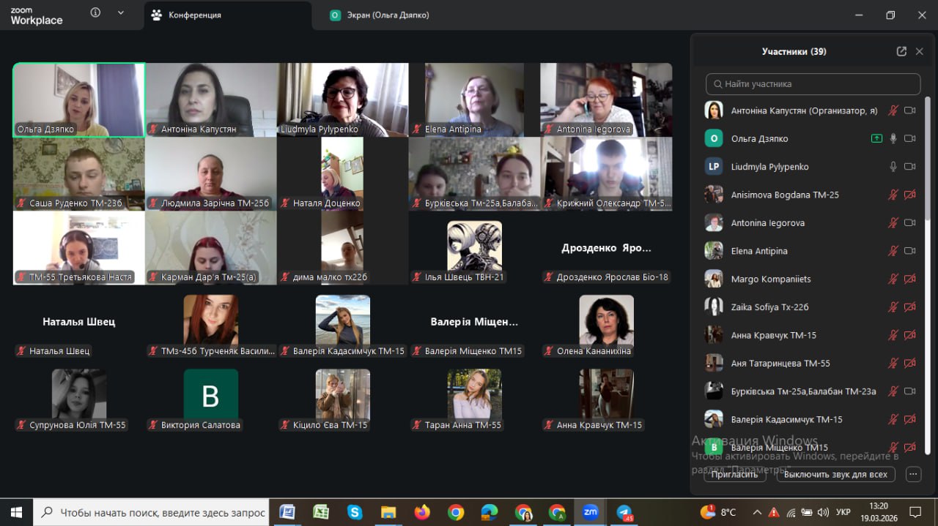938x526 pixels.
Task: Open Skype from the taskbar
Action: click(x=355, y=512)
